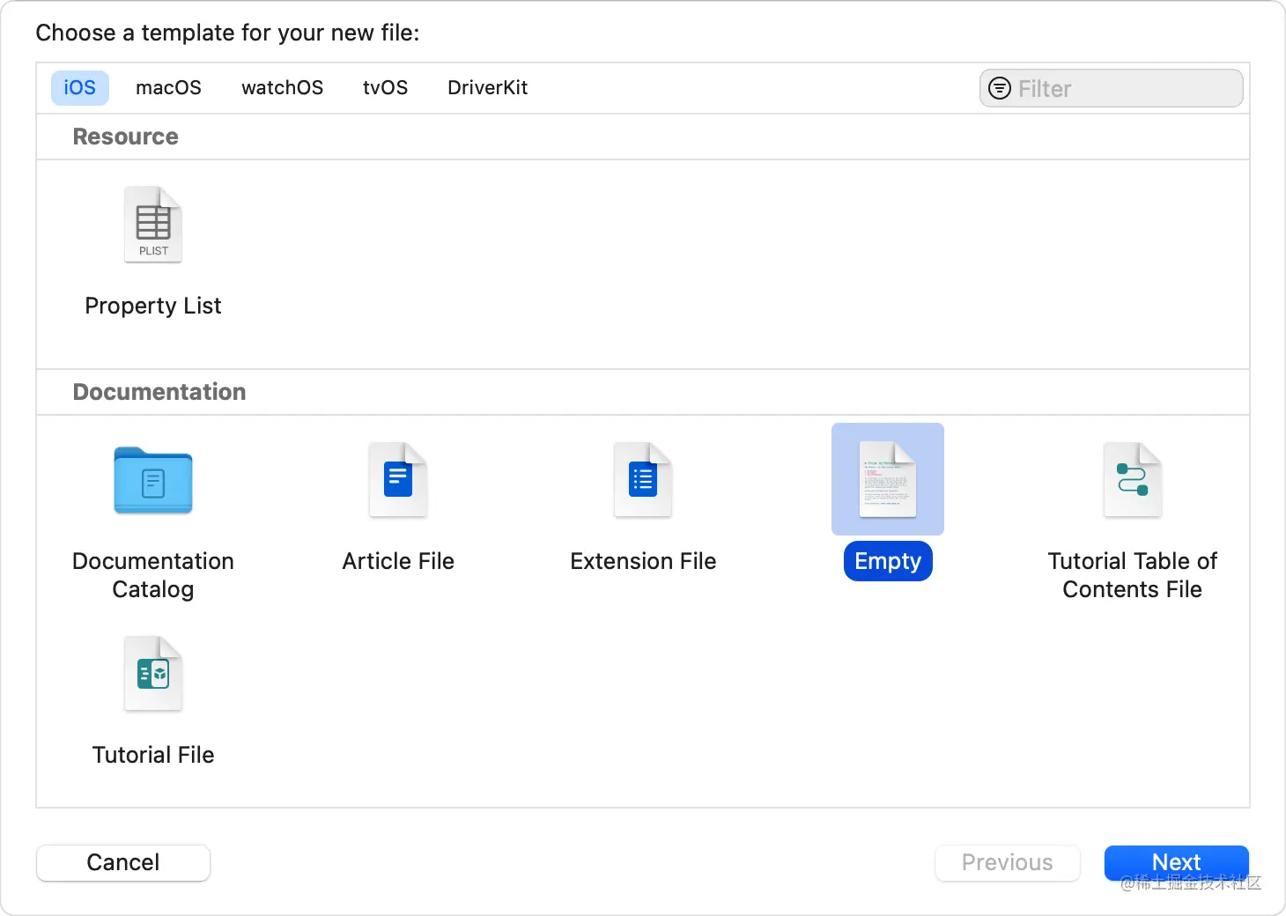Select the Empty documentation template icon
This screenshot has height=916, width=1286.
point(888,479)
